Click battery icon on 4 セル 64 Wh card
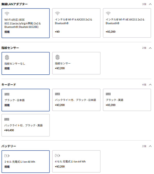This screenshot has height=174, width=154. pyautogui.click(x=57, y=155)
